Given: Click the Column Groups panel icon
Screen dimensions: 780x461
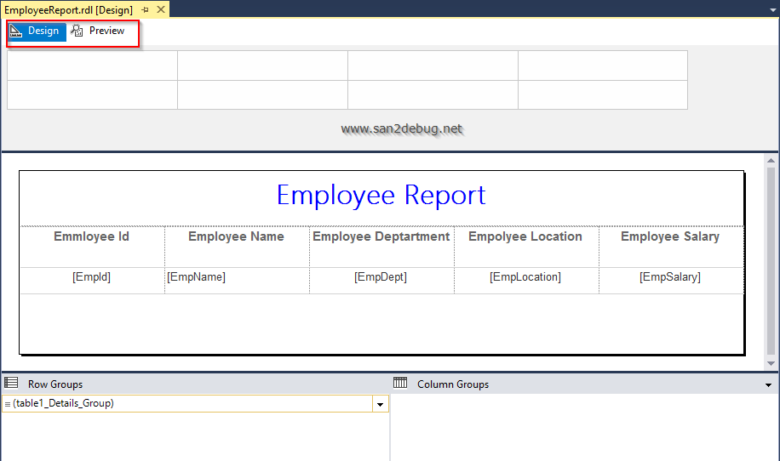Looking at the screenshot, I should (400, 384).
